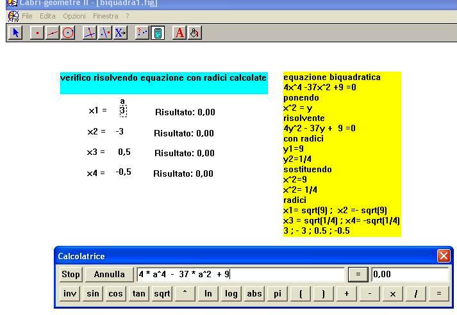Screen dimensions: 457x315
Task: Click the abs calculator key
Action: point(254,293)
